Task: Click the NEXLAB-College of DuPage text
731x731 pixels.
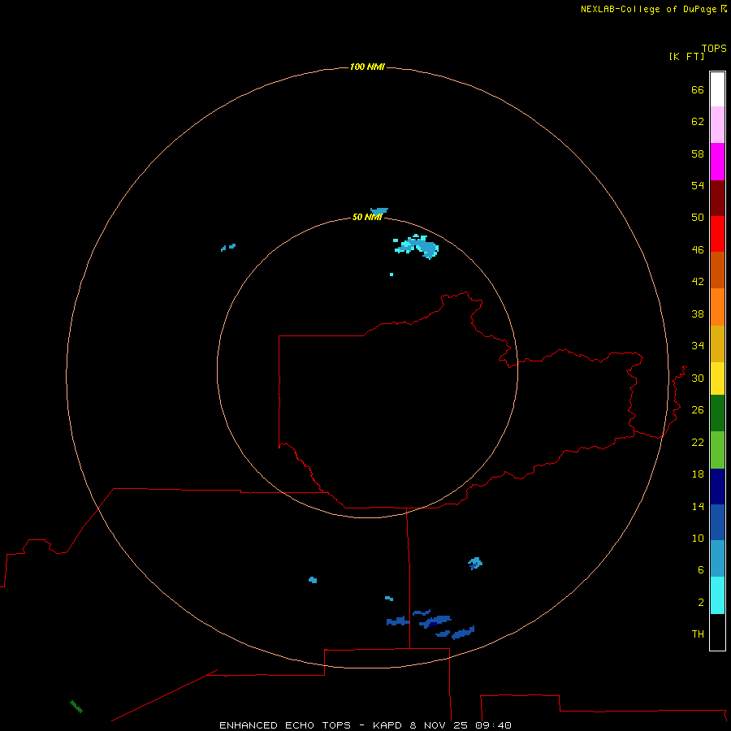Action: (x=649, y=9)
